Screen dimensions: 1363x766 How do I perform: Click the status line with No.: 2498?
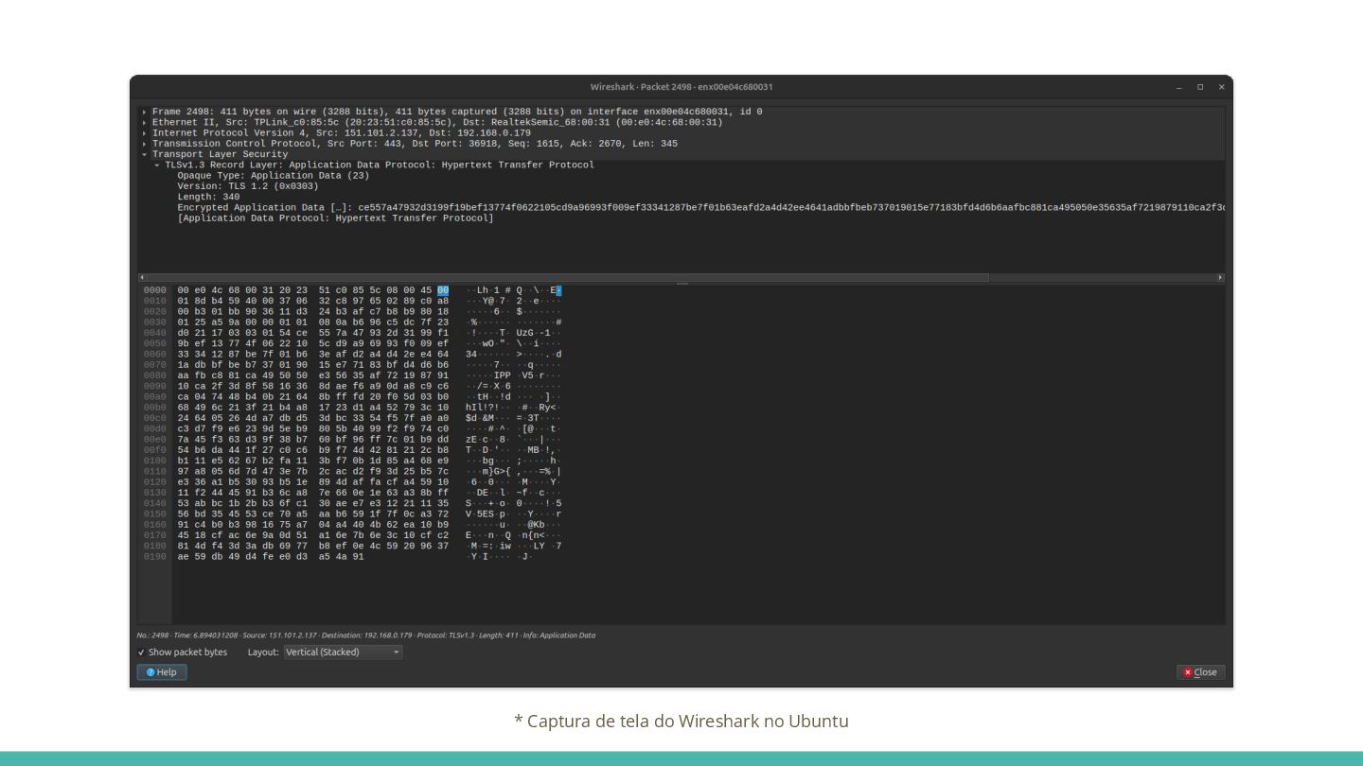pos(366,635)
